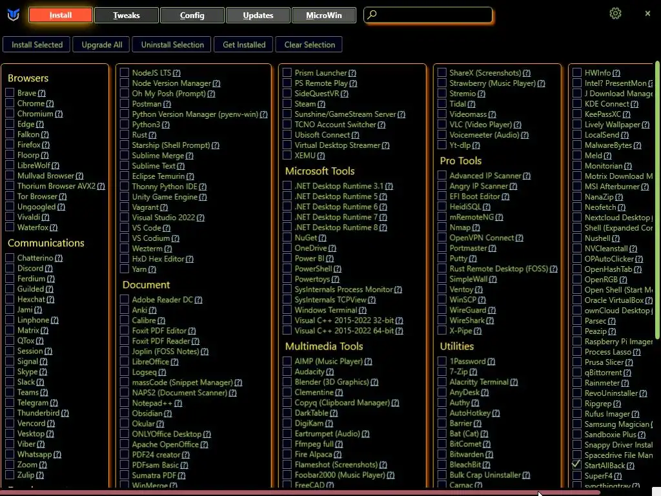Click the Install Selected button

coord(37,45)
